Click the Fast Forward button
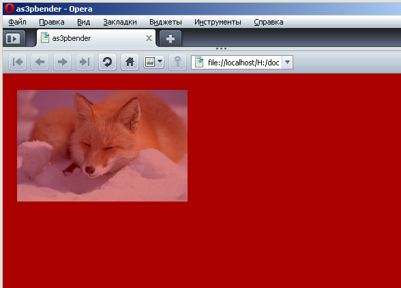This screenshot has width=401, height=288. (x=85, y=62)
